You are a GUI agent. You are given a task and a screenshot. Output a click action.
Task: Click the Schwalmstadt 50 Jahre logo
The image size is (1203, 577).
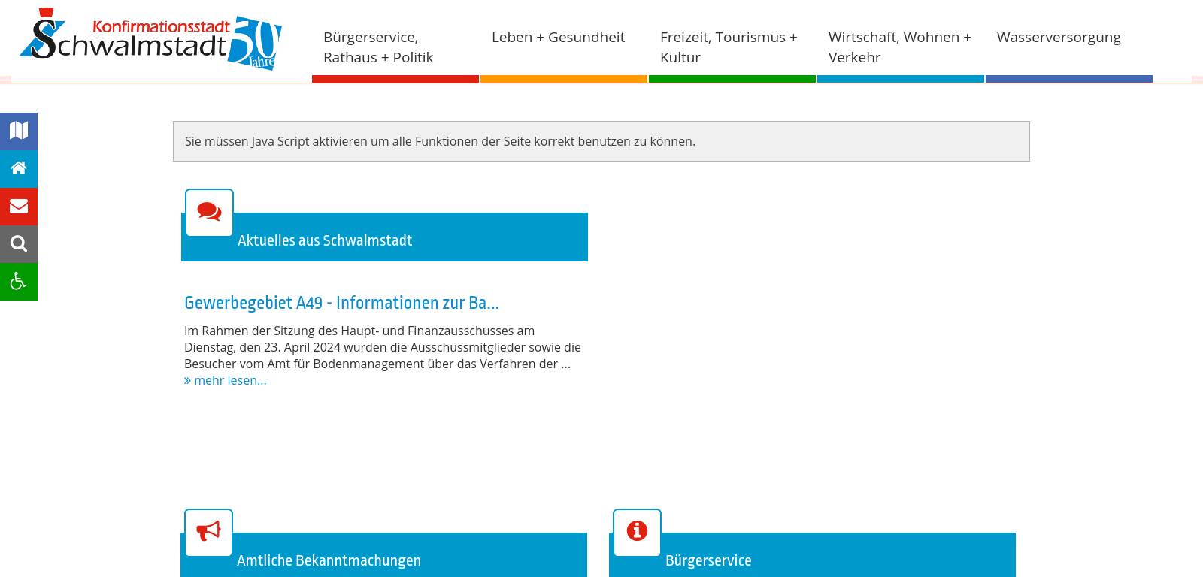pyautogui.click(x=150, y=41)
